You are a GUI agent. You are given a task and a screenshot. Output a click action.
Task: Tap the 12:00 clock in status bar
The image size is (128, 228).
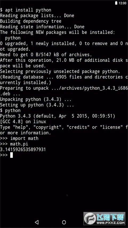[x=122, y=3]
